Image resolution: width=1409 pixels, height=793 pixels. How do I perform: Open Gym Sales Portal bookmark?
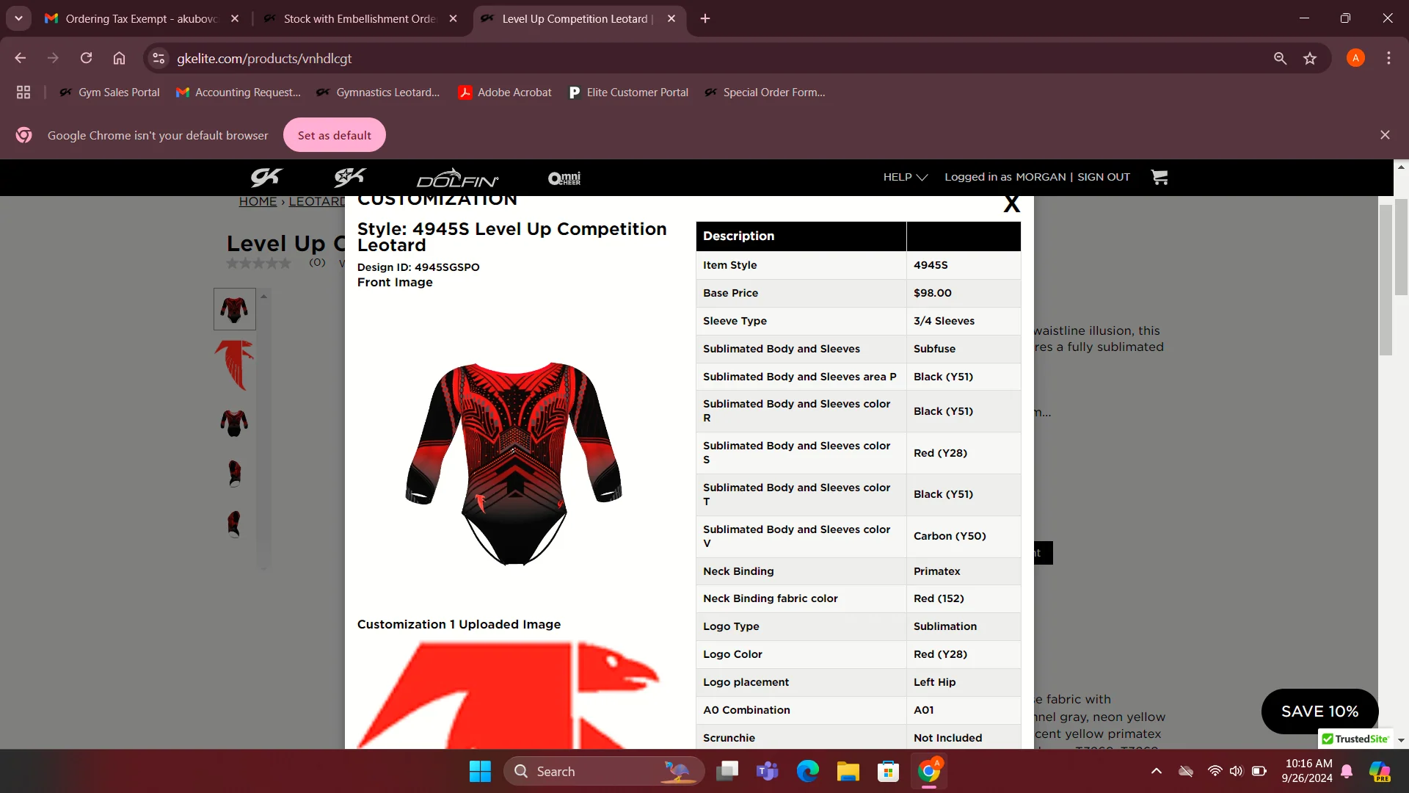tap(109, 92)
